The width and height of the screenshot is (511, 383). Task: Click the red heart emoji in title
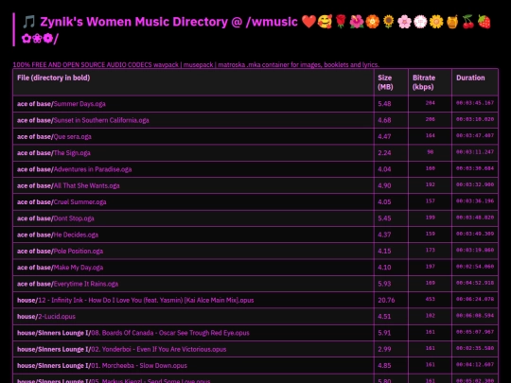pos(308,22)
